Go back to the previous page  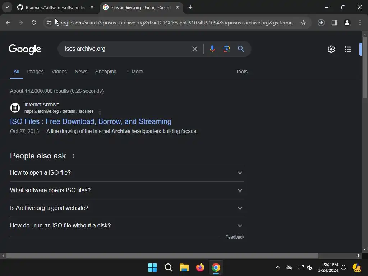click(x=8, y=23)
